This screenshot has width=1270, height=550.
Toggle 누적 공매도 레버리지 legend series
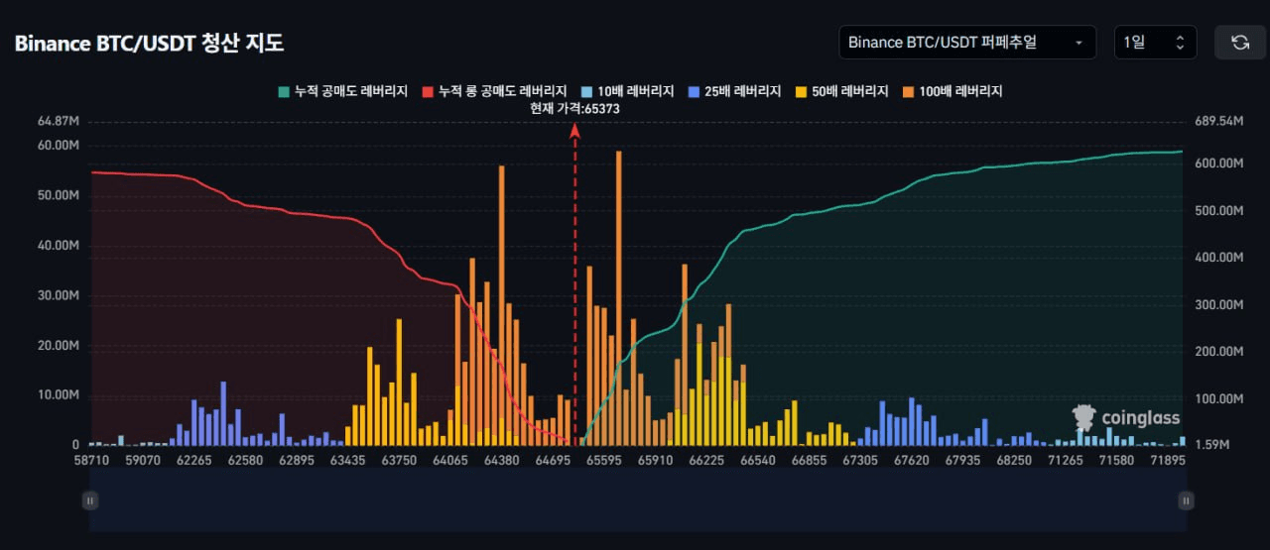pos(344,91)
